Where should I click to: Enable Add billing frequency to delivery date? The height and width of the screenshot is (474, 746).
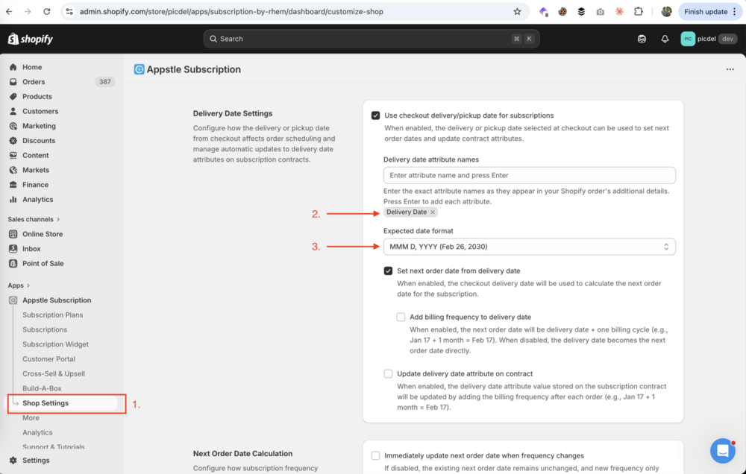(x=401, y=317)
